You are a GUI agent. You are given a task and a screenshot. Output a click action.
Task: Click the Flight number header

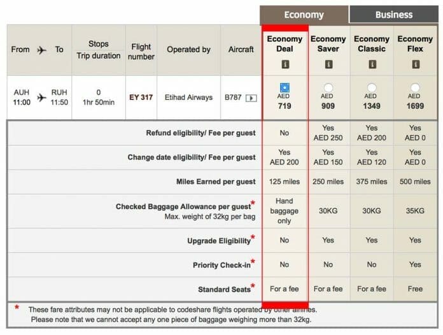(x=141, y=52)
